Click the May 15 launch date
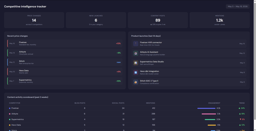Viewport: 256px width, 131px height. [x=242, y=43]
